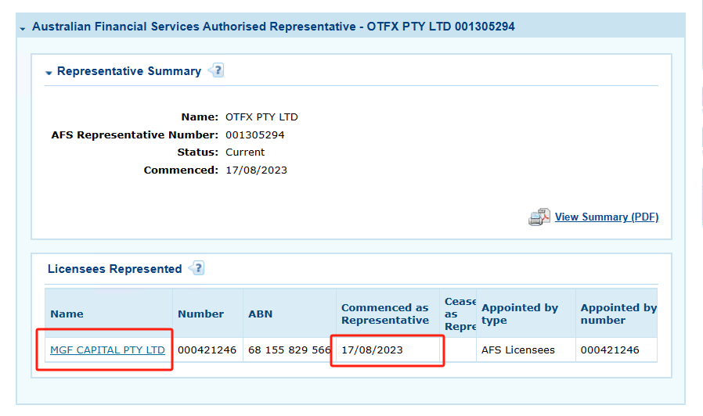Open help icon beside Representative Summary
Viewport: 703px width, 416px height.
[215, 70]
